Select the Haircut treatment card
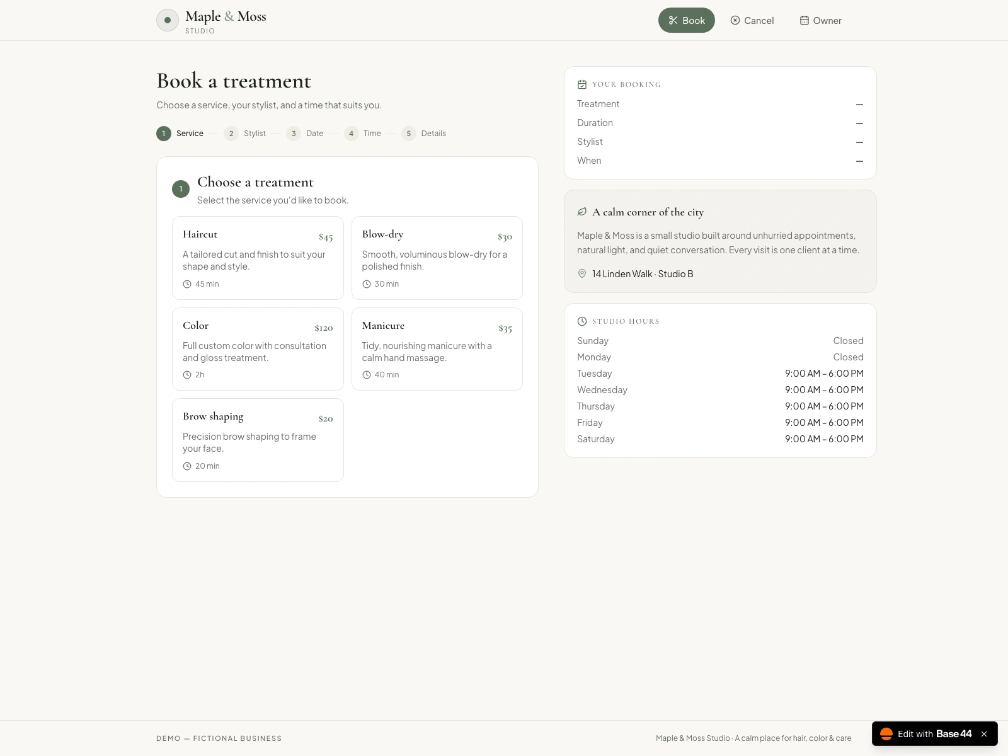This screenshot has width=1008, height=756. (258, 258)
